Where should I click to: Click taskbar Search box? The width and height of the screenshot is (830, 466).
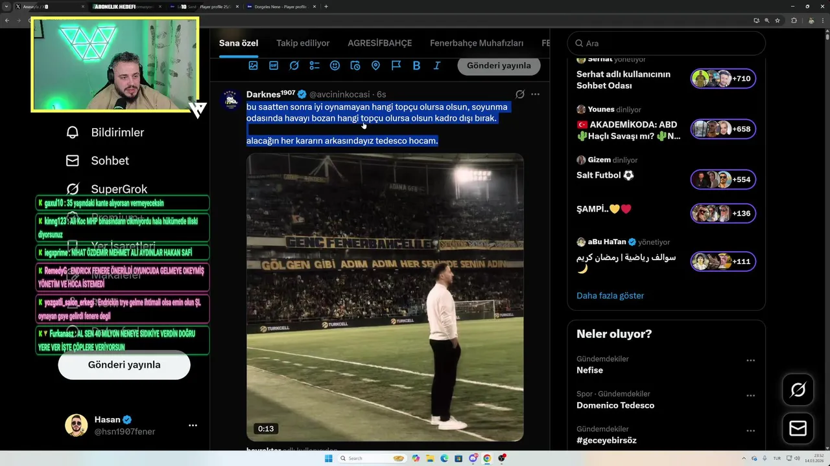(x=372, y=458)
